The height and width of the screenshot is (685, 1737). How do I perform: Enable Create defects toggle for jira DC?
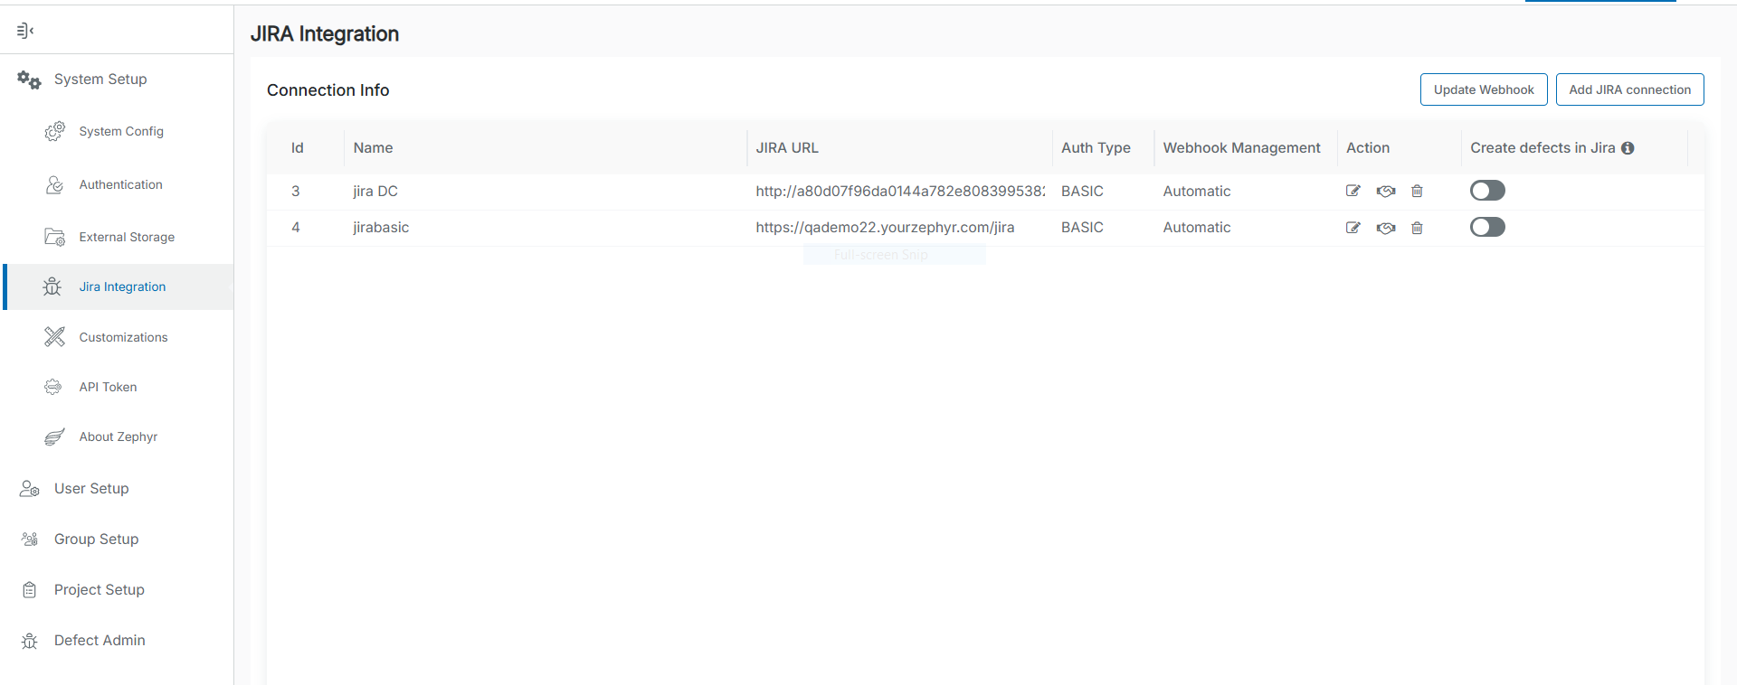1486,191
